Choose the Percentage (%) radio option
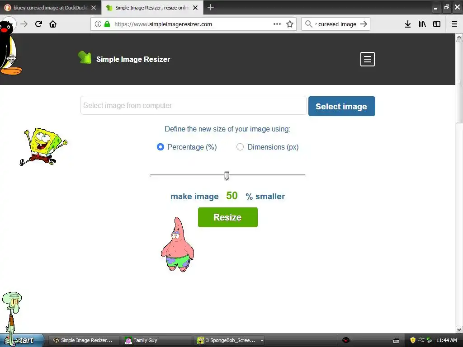Viewport: 463px width, 347px height. 161,147
